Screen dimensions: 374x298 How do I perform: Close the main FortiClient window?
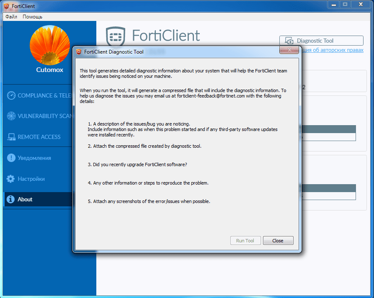click(x=361, y=5)
